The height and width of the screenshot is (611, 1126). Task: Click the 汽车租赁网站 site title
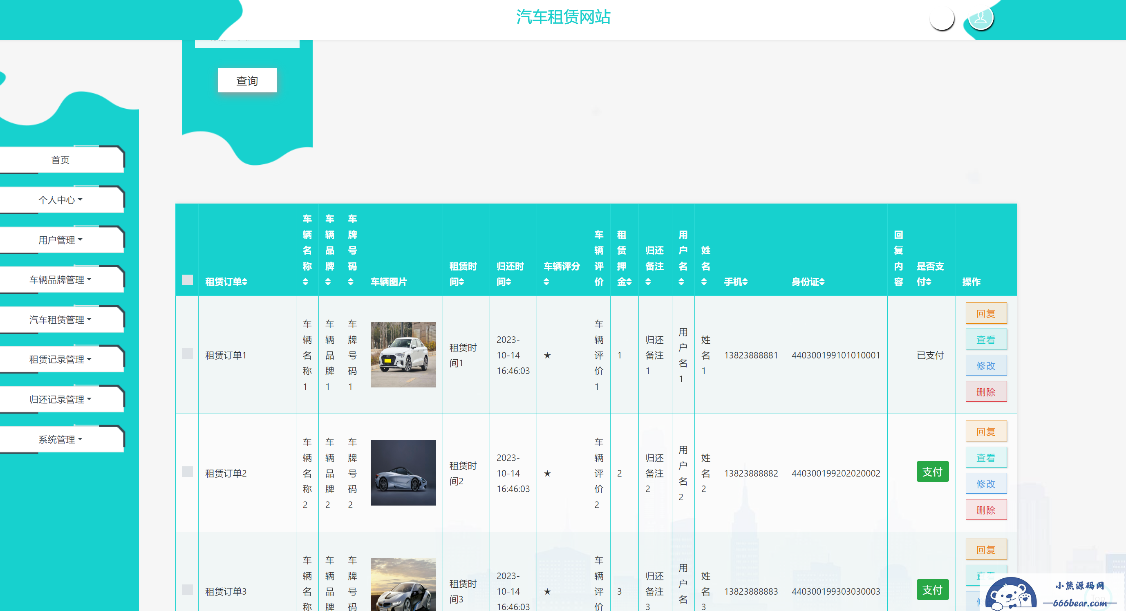click(563, 17)
